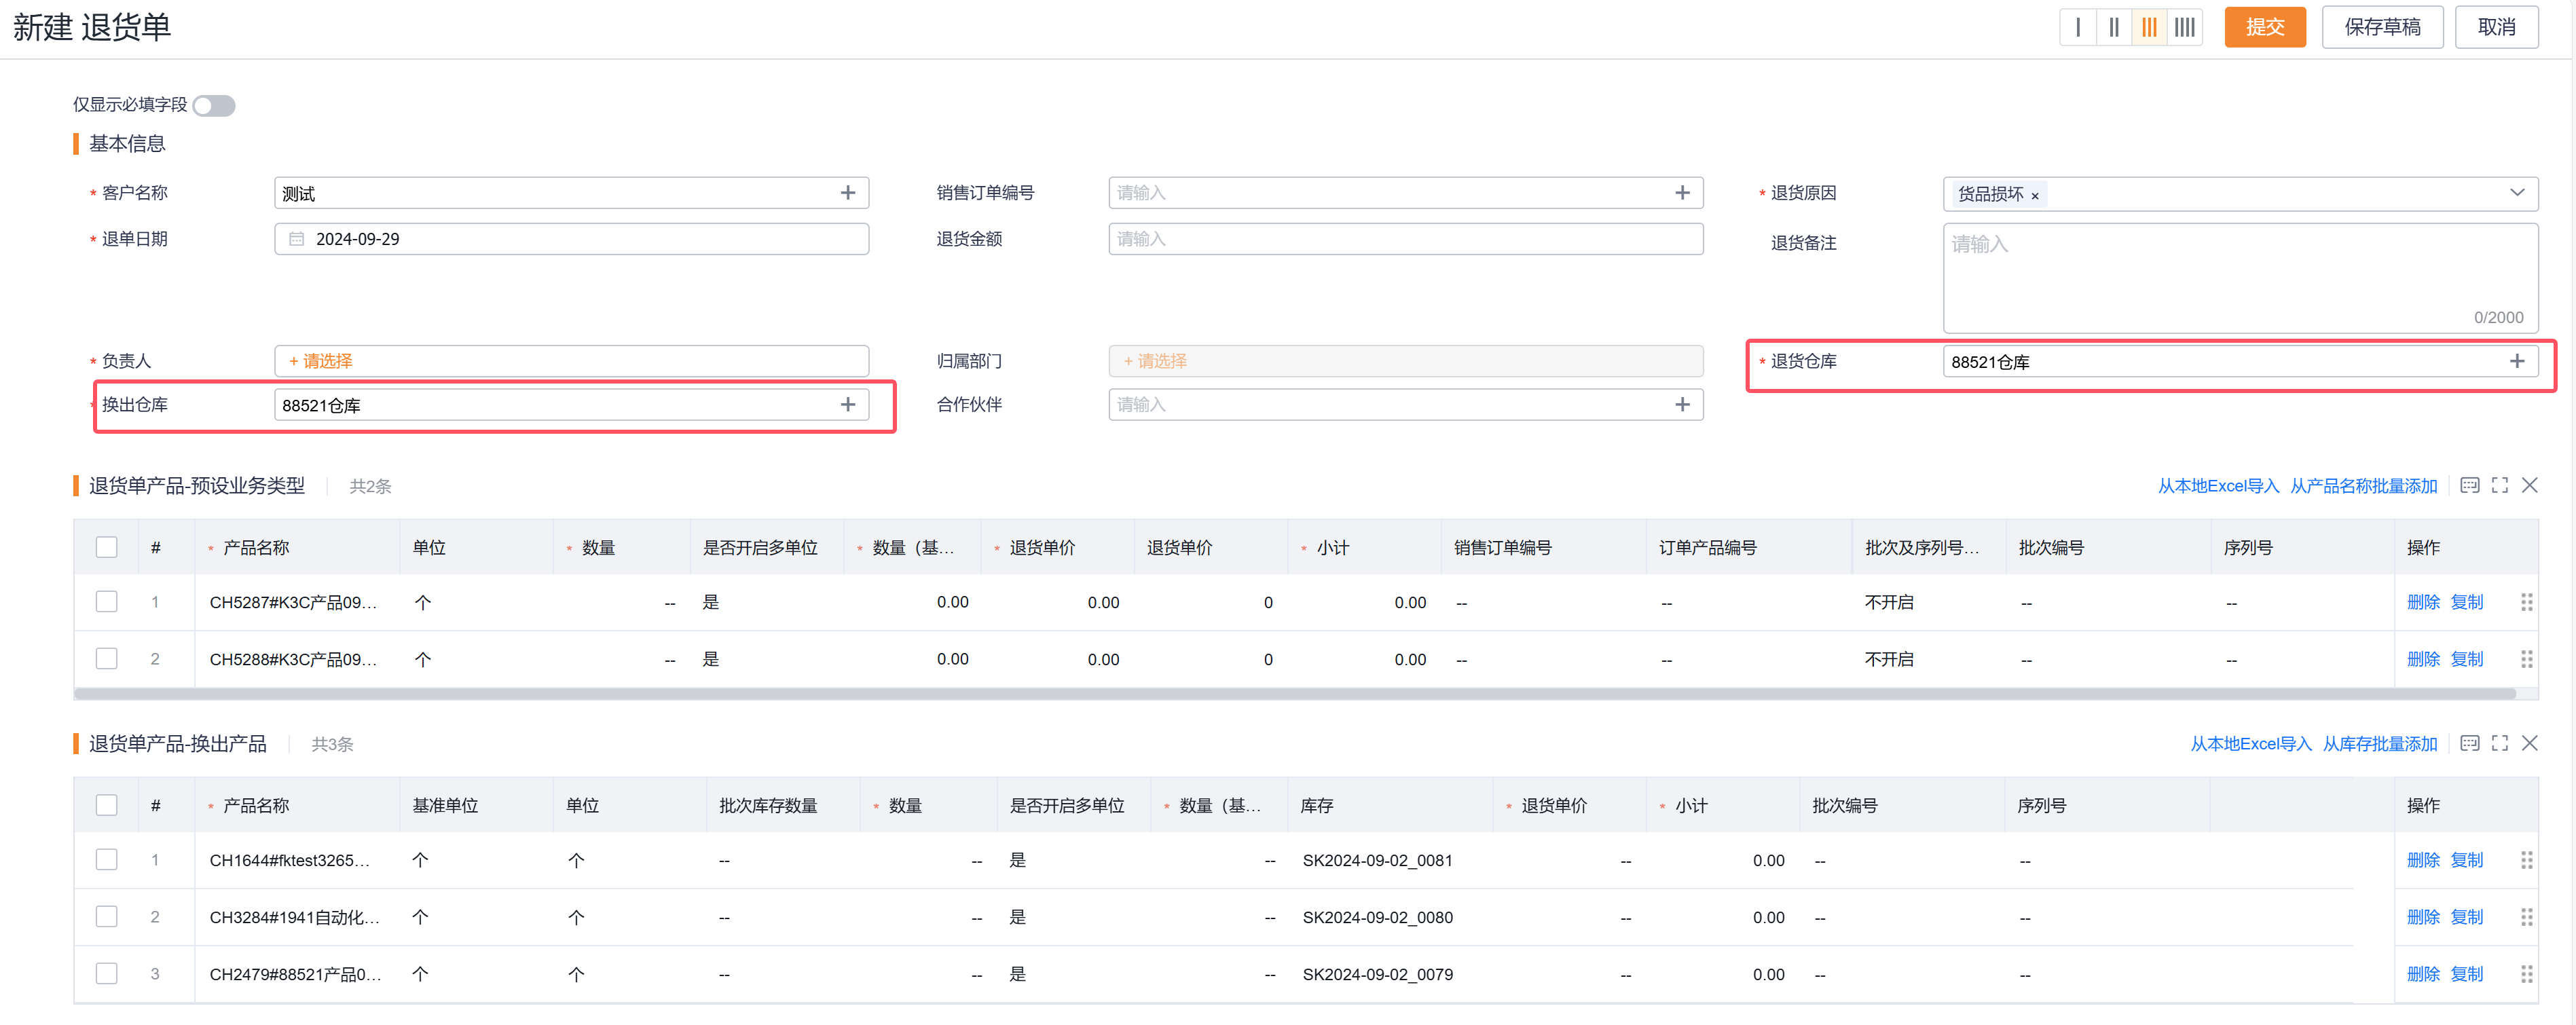
Task: Click the 提交 button
Action: tap(2264, 27)
